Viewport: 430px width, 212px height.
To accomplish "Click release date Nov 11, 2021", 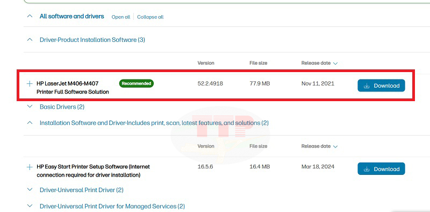I will (318, 83).
